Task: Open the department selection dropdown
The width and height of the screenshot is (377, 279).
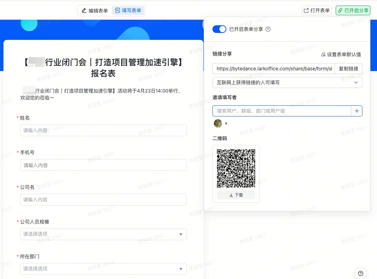Action: (103, 269)
